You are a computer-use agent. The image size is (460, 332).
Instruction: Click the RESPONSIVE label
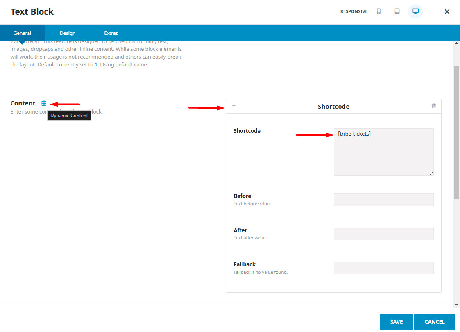tap(353, 11)
